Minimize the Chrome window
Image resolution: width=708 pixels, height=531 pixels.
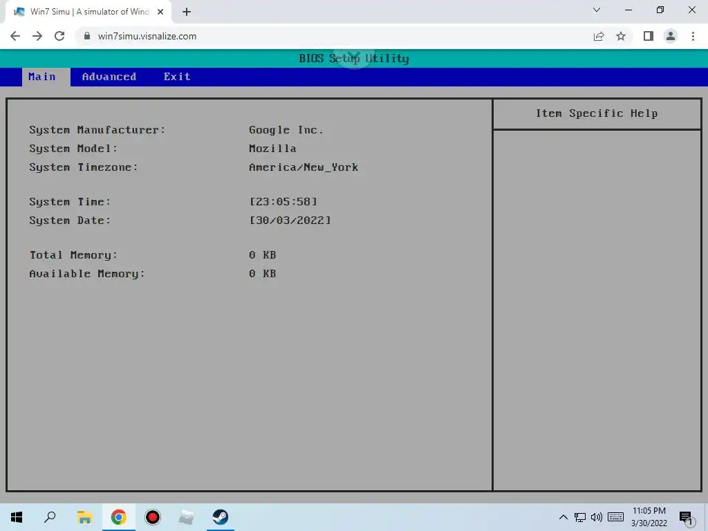628,10
